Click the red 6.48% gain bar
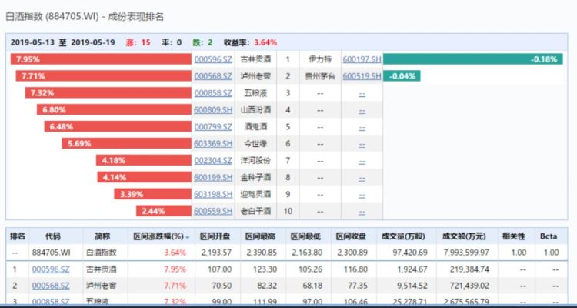Image resolution: width=577 pixels, height=308 pixels. click(118, 127)
